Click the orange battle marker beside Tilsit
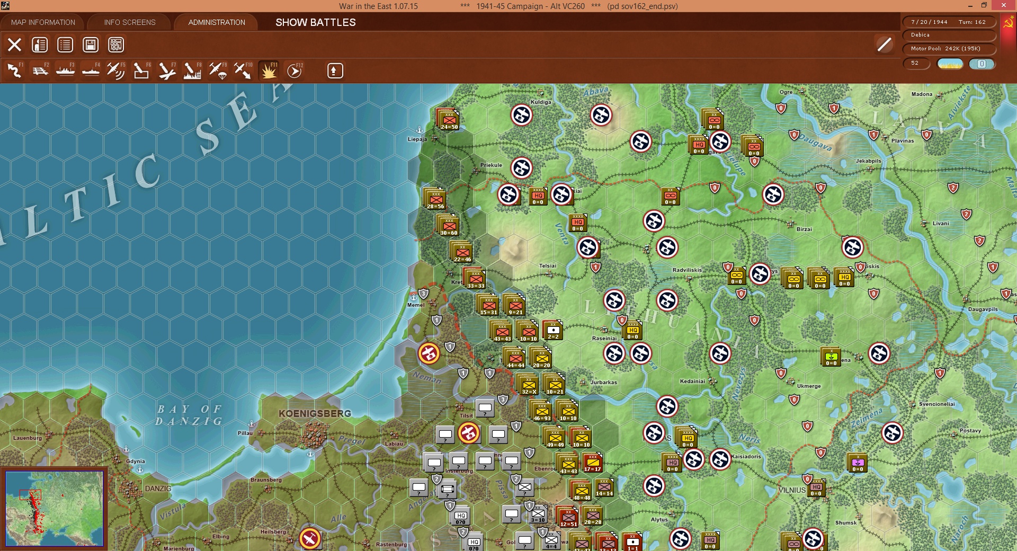1017x551 pixels. click(x=469, y=433)
